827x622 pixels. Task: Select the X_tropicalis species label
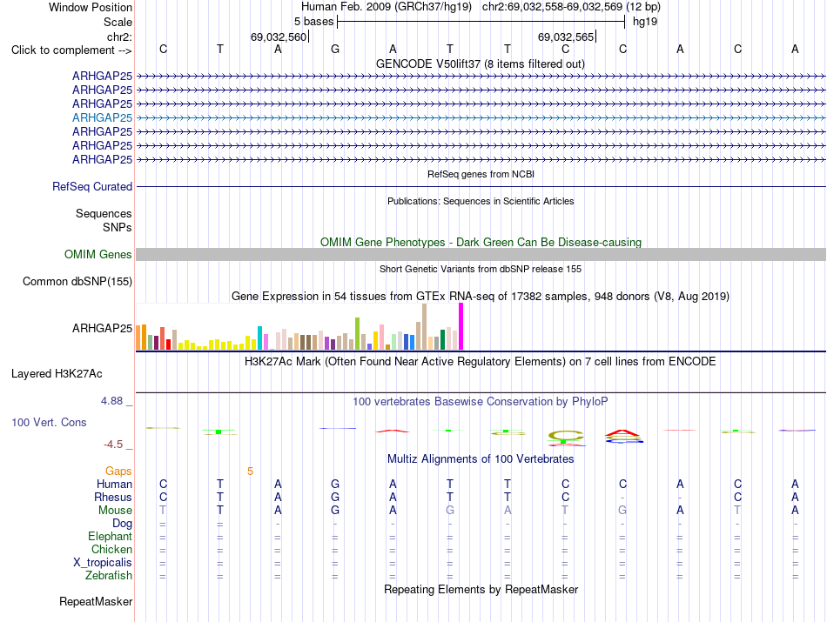(103, 563)
